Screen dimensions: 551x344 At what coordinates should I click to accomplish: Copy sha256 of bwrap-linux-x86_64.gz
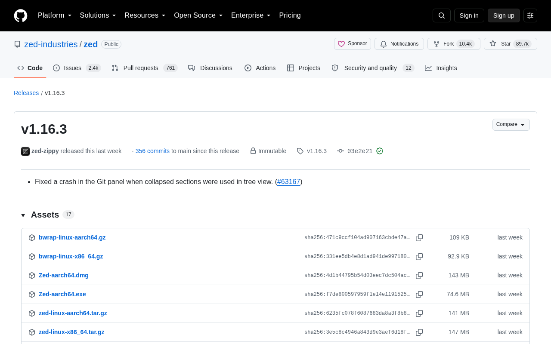pyautogui.click(x=419, y=257)
